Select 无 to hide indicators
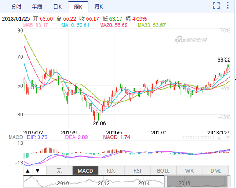Image resolution: width=236 pixels, height=188 pixels. [x=59, y=170]
